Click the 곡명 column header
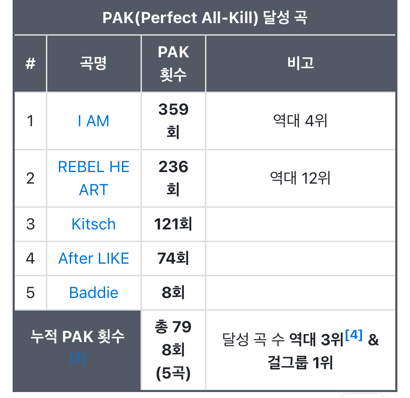The height and width of the screenshot is (398, 410). click(x=94, y=63)
